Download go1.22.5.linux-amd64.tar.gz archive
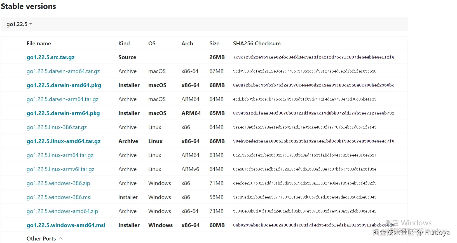This screenshot has width=457, height=243. [x=63, y=141]
